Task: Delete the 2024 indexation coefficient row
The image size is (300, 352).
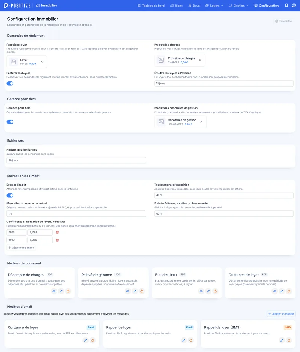Action: [58, 232]
